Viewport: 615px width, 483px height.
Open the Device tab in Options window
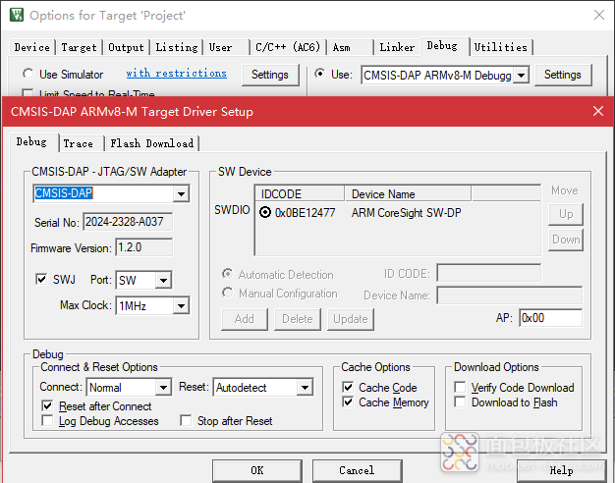tap(31, 47)
